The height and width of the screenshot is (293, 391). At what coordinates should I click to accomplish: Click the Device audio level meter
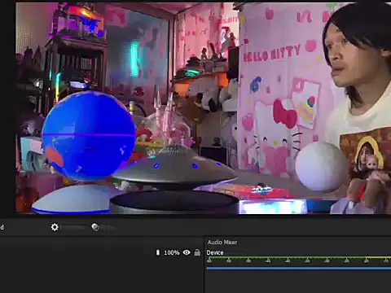coord(299,258)
